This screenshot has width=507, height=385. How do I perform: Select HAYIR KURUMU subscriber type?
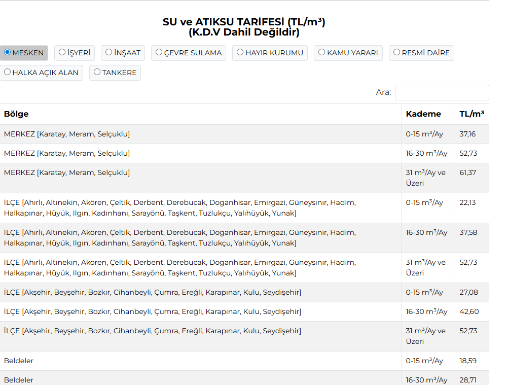point(240,52)
